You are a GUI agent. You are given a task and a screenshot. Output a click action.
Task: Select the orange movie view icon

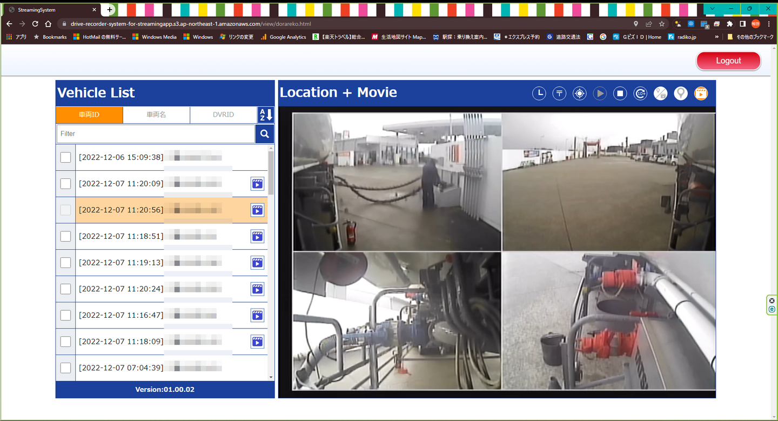700,93
